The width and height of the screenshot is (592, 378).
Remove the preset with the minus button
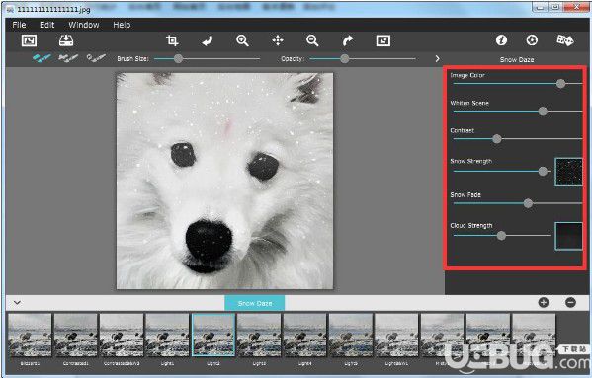click(570, 302)
